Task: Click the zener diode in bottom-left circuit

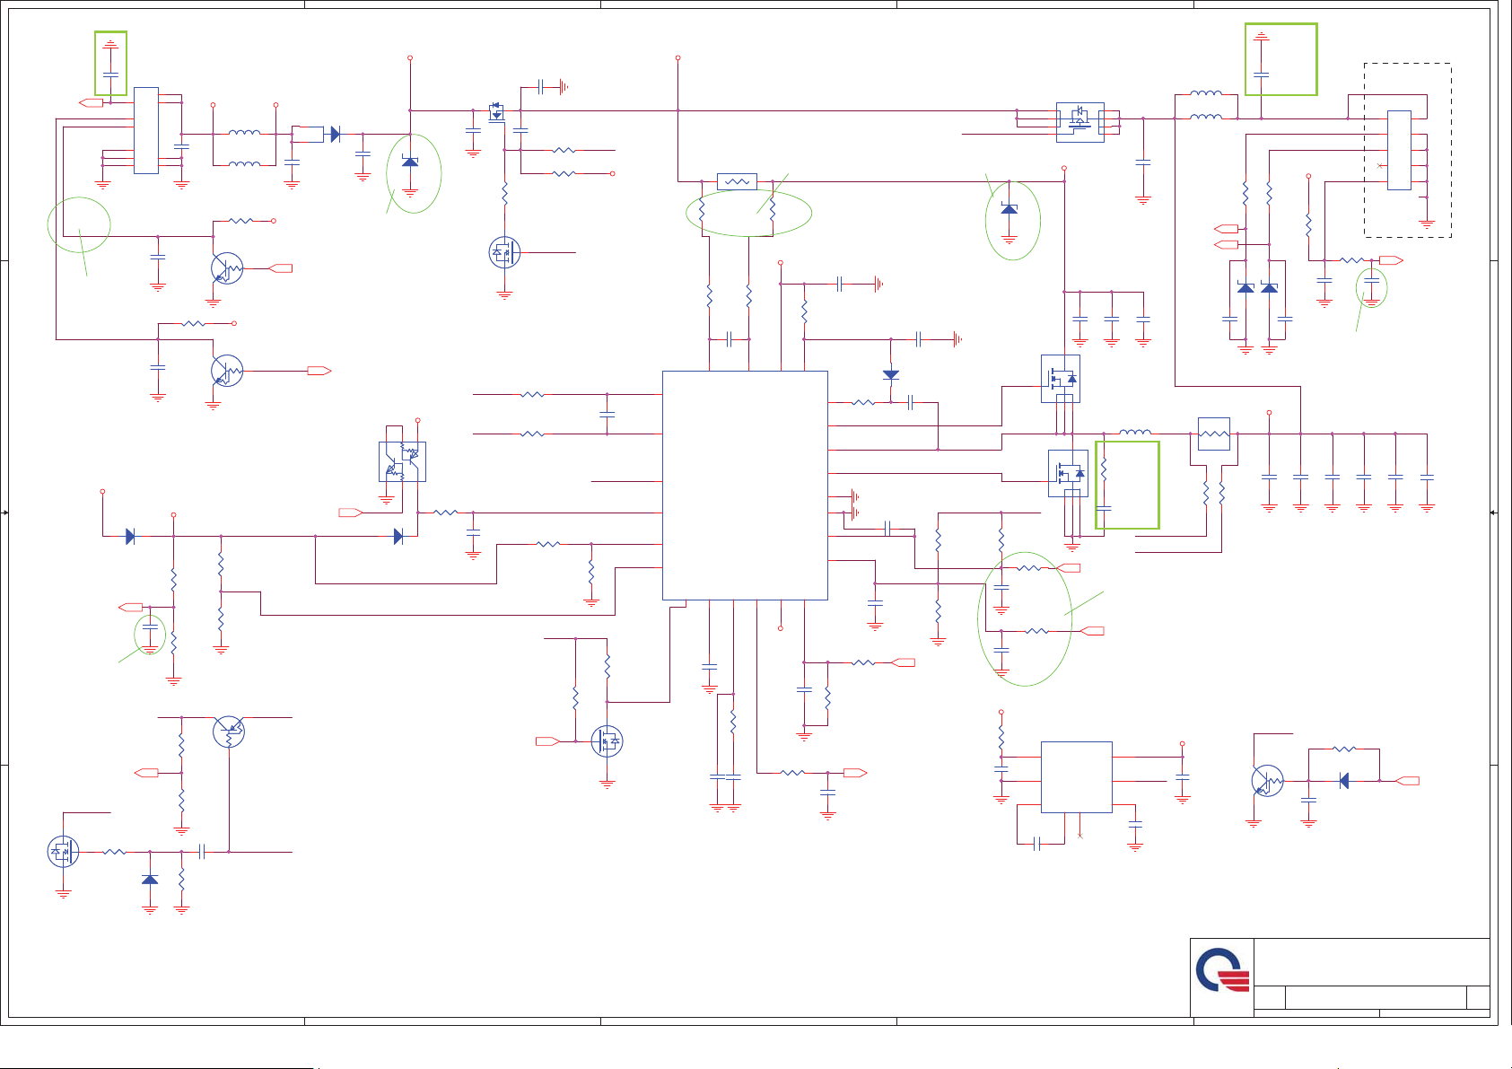Action: point(150,879)
